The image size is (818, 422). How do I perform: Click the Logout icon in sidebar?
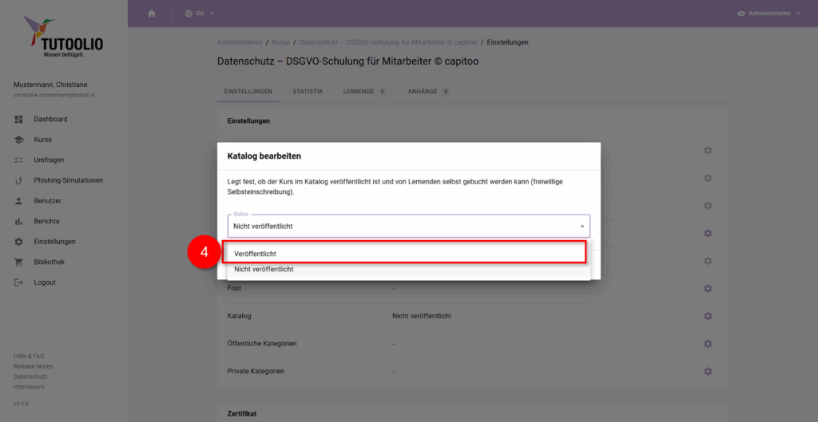coord(19,282)
